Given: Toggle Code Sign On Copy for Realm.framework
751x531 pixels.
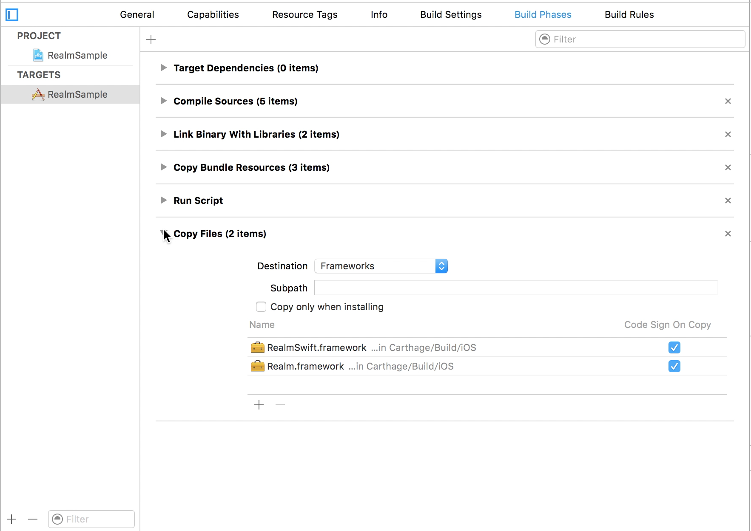Looking at the screenshot, I should (x=674, y=366).
